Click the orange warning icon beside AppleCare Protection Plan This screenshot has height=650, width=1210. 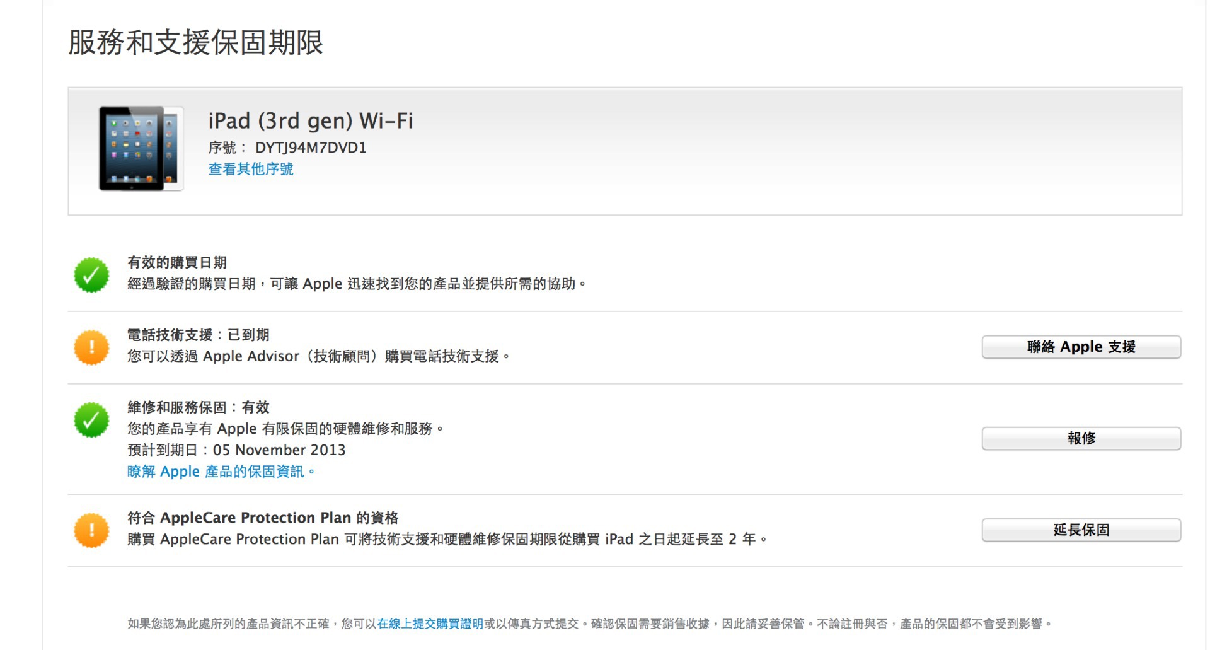click(91, 530)
